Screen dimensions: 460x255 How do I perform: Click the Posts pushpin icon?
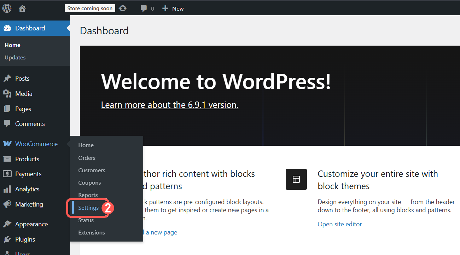(x=7, y=79)
